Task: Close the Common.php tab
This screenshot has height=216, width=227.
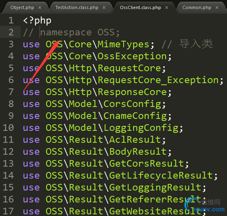Action: [x=217, y=8]
